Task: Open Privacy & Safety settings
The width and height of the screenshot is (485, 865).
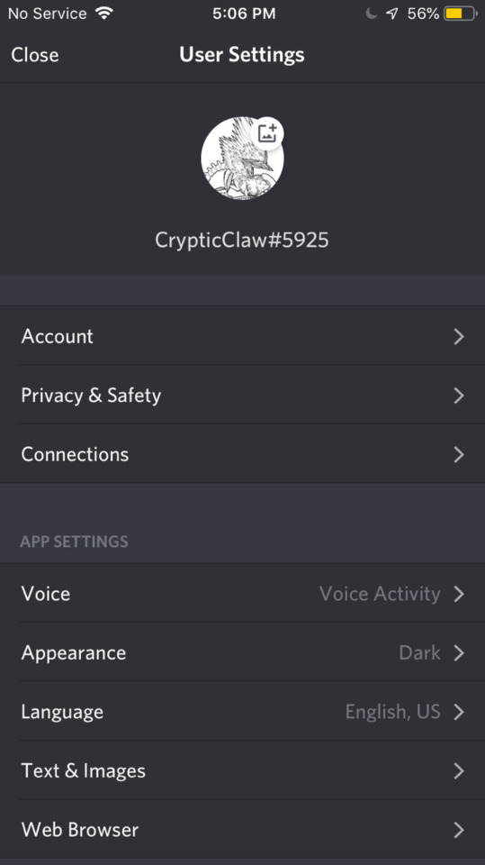Action: pyautogui.click(x=243, y=395)
